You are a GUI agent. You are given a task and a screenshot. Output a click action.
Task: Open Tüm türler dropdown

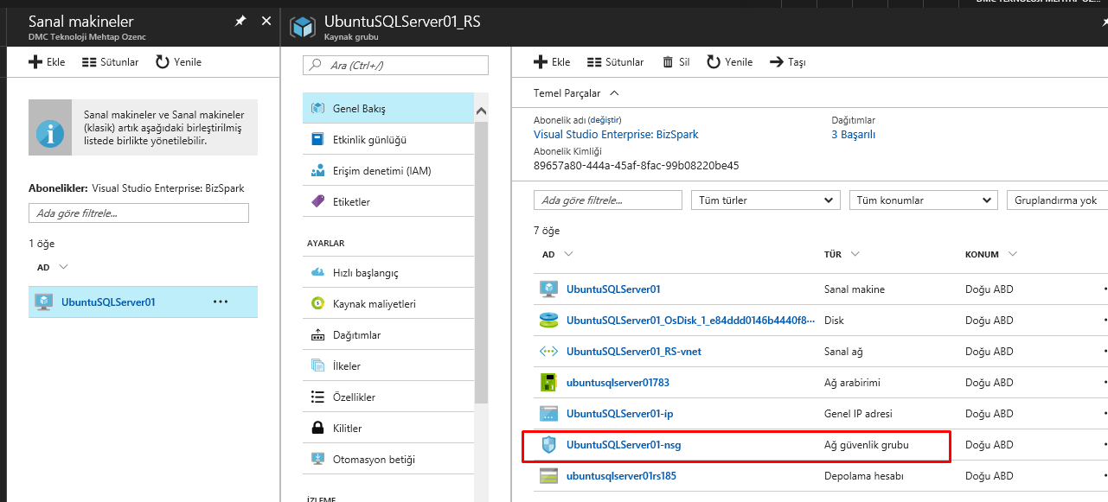(x=765, y=200)
